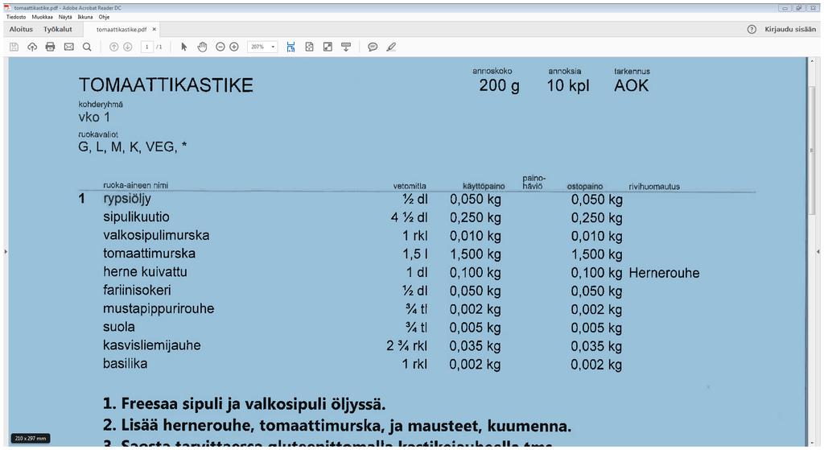Add a comment with speech bubble icon
This screenshot has width=824, height=450.
[x=373, y=47]
